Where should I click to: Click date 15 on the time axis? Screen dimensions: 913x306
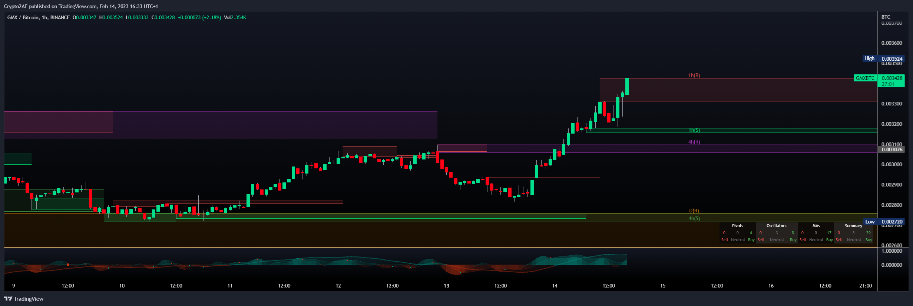tap(663, 286)
